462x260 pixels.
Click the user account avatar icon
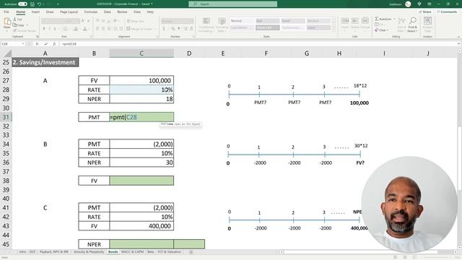pos(408,4)
